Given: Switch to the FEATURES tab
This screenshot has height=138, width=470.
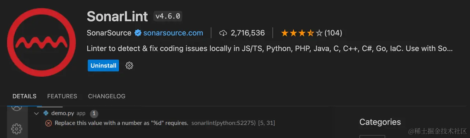Looking at the screenshot, I should [x=62, y=96].
